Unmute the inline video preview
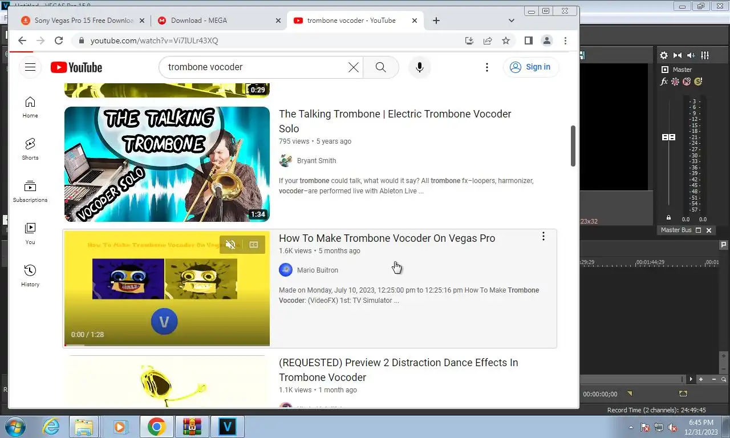The height and width of the screenshot is (438, 730). 230,245
